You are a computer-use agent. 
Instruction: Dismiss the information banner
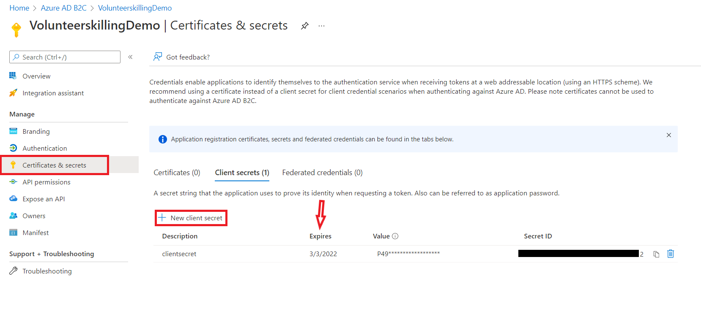point(669,135)
